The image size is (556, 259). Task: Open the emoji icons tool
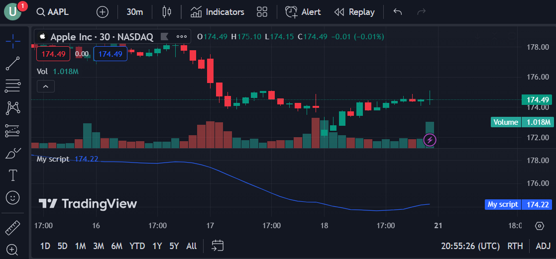[13, 197]
